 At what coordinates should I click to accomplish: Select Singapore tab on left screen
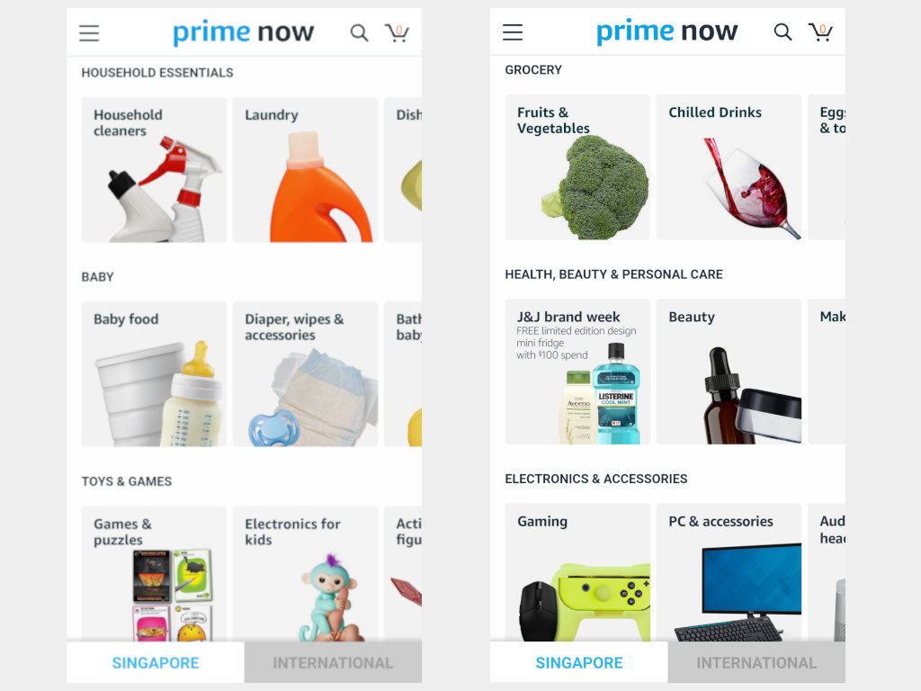pyautogui.click(x=156, y=663)
